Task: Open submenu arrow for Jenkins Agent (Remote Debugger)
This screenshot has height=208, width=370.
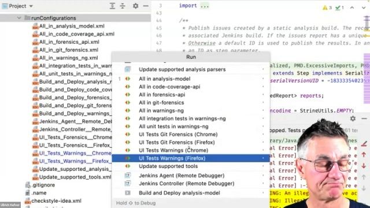Action: point(264,176)
